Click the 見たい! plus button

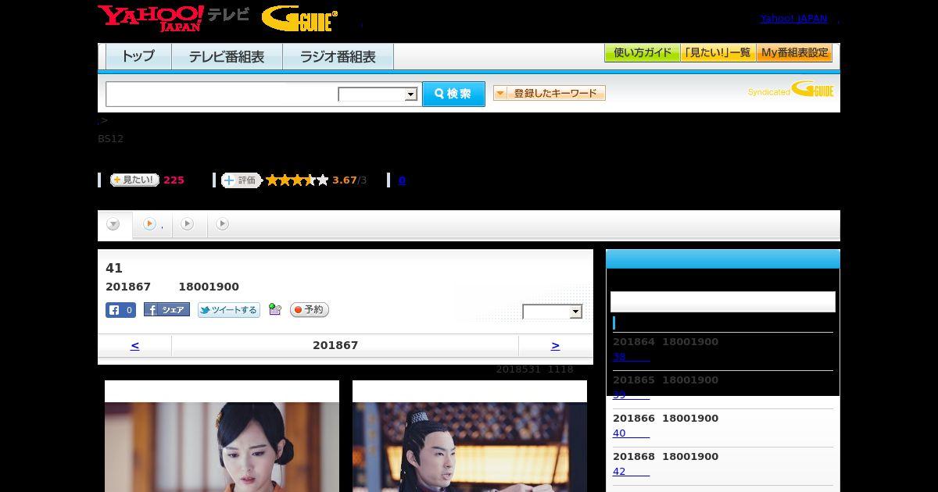tap(134, 180)
